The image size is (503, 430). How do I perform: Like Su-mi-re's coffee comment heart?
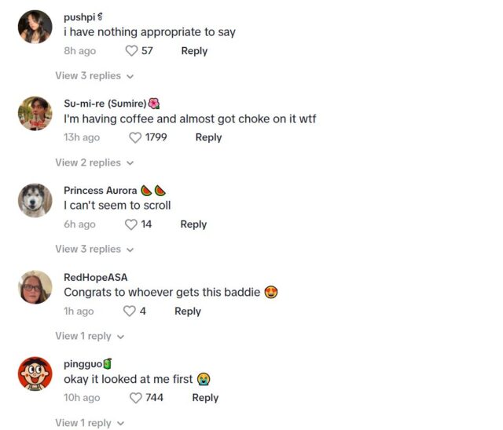coord(136,137)
